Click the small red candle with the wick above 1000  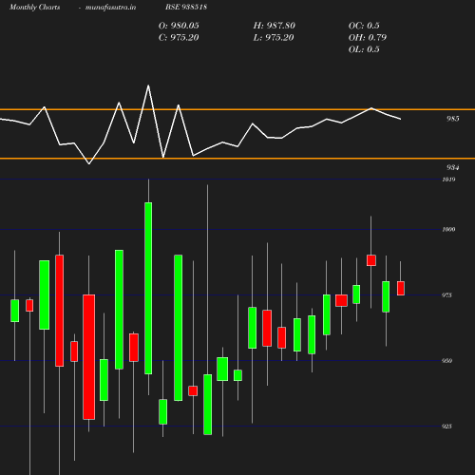[x=371, y=260]
